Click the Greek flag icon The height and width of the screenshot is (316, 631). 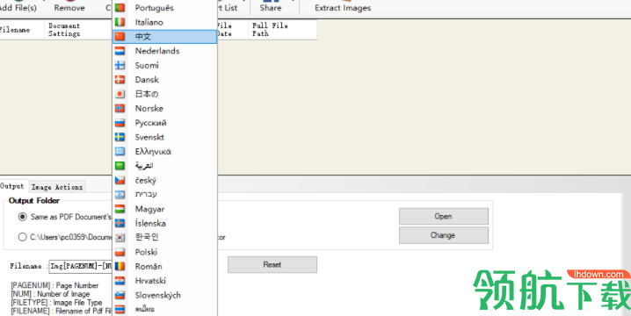coord(120,152)
